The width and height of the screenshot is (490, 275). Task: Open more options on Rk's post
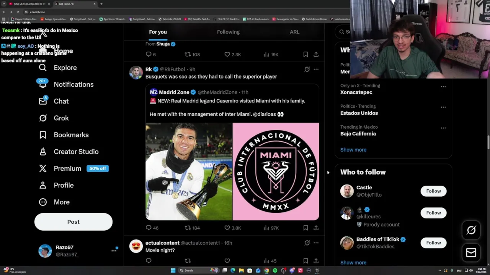(x=316, y=69)
